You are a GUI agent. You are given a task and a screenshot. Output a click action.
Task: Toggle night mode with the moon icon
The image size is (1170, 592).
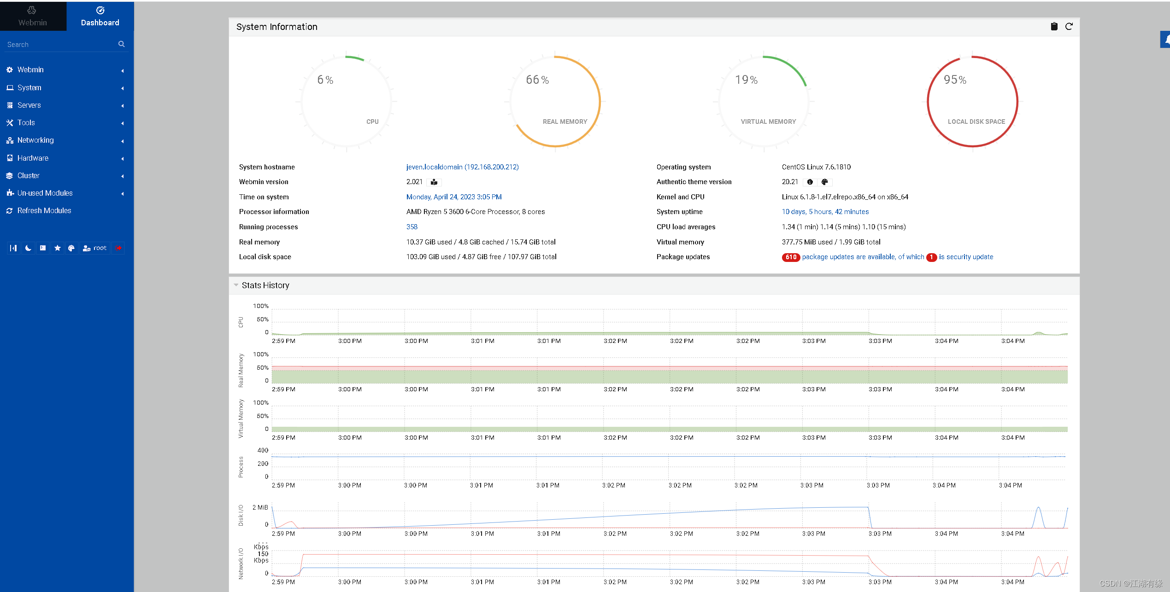tap(28, 248)
